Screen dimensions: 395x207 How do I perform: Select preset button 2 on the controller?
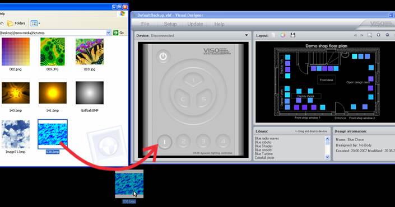pos(183,142)
